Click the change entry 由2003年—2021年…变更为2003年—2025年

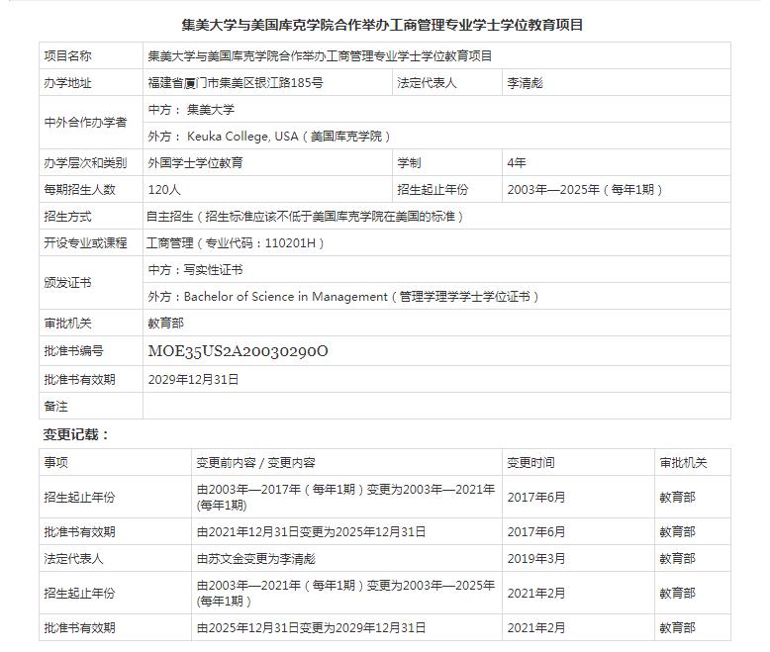click(x=345, y=593)
